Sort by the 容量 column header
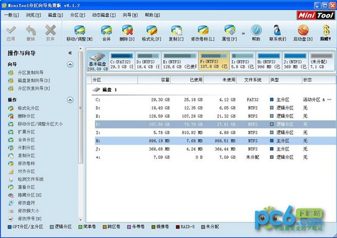 point(154,80)
